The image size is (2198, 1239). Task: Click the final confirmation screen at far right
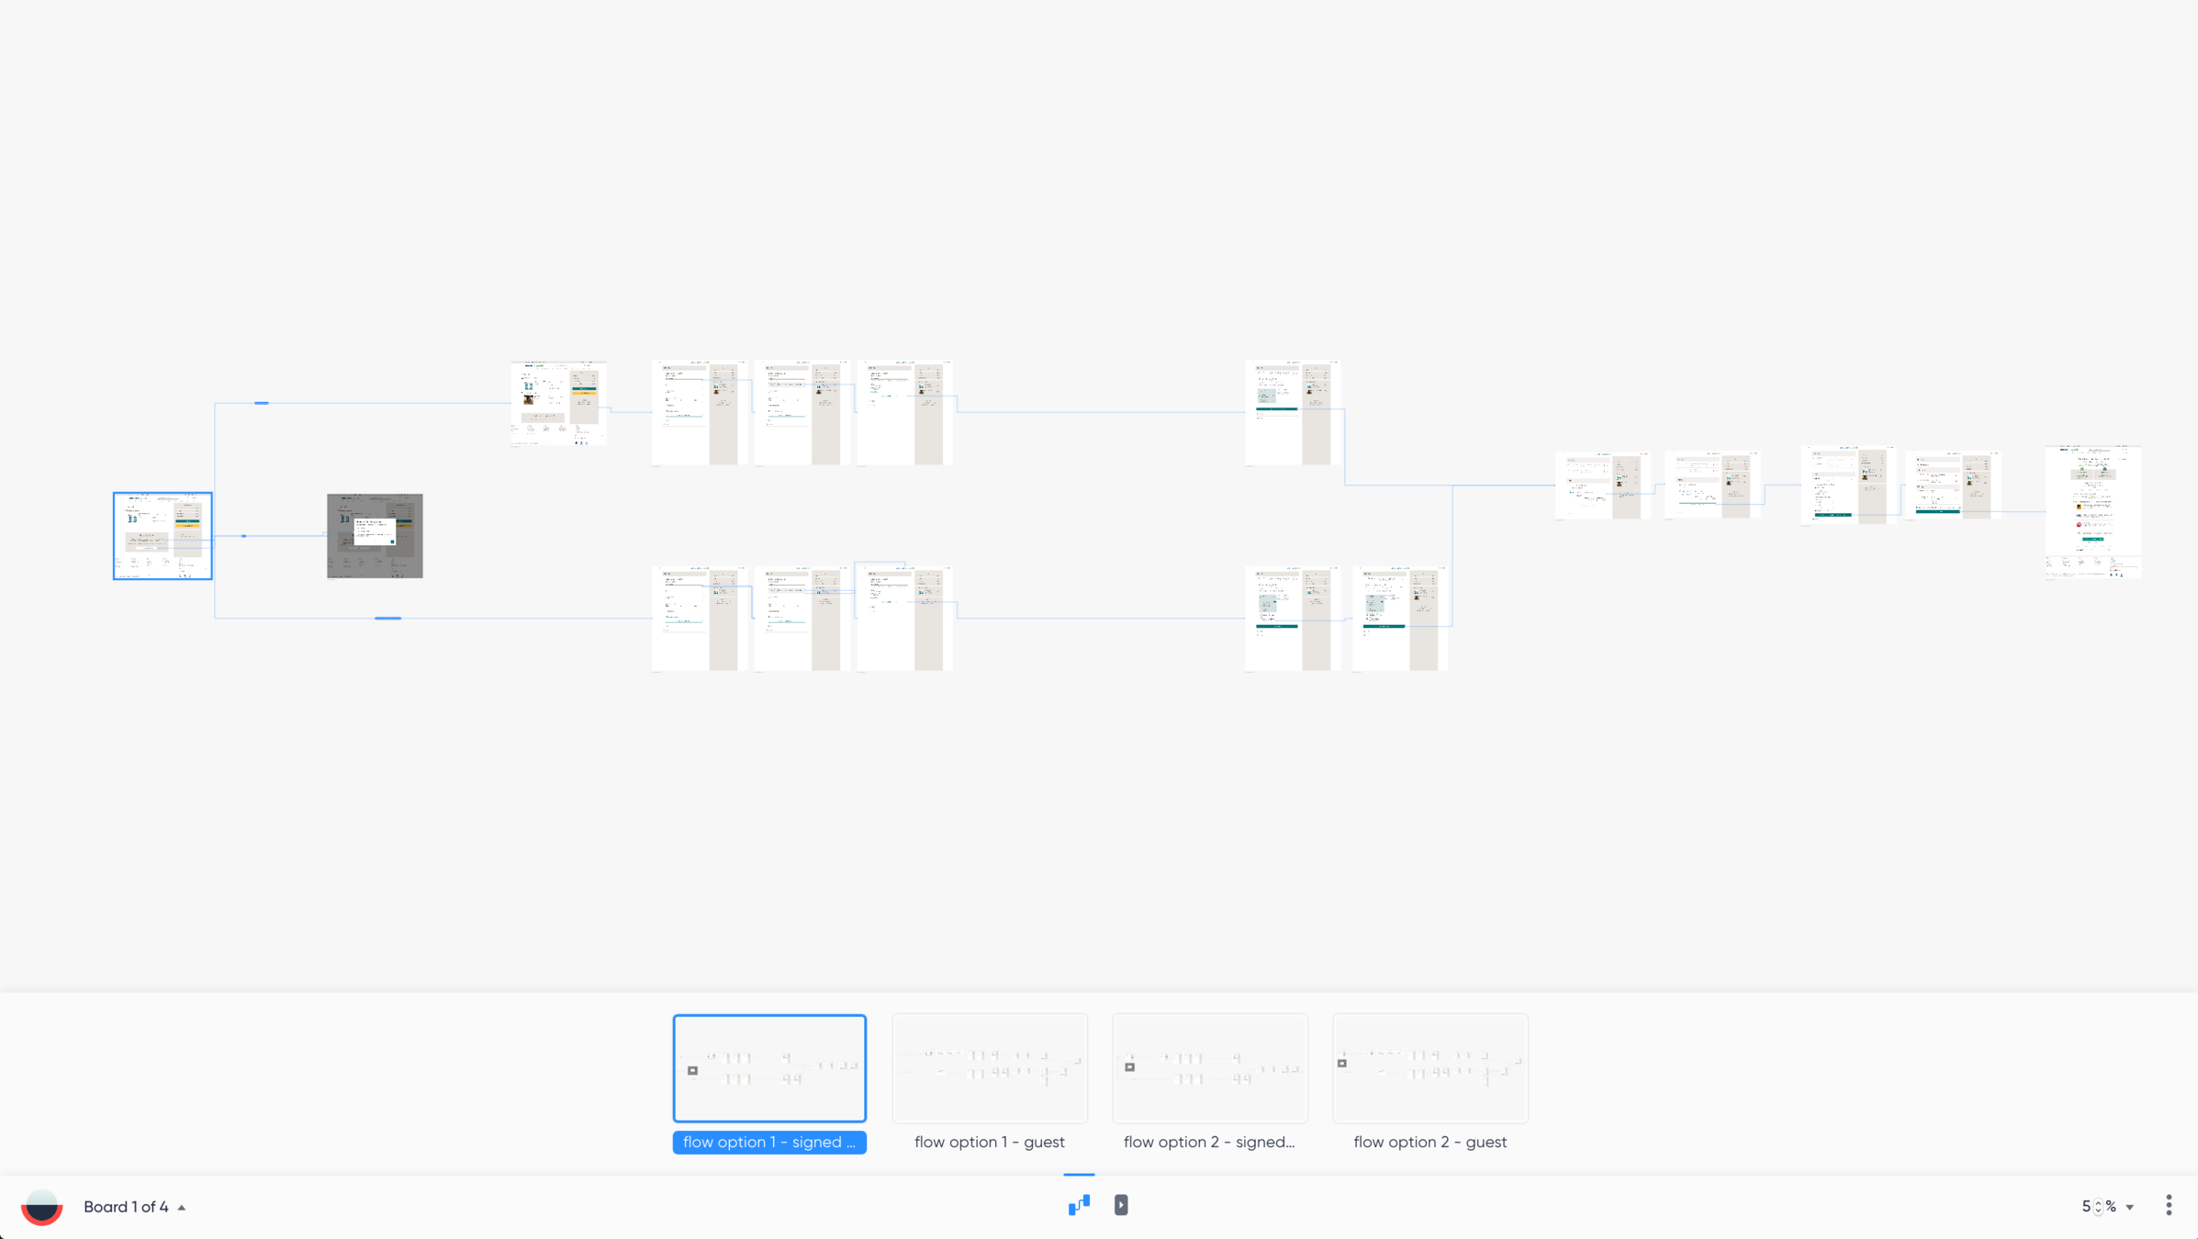pyautogui.click(x=2093, y=512)
